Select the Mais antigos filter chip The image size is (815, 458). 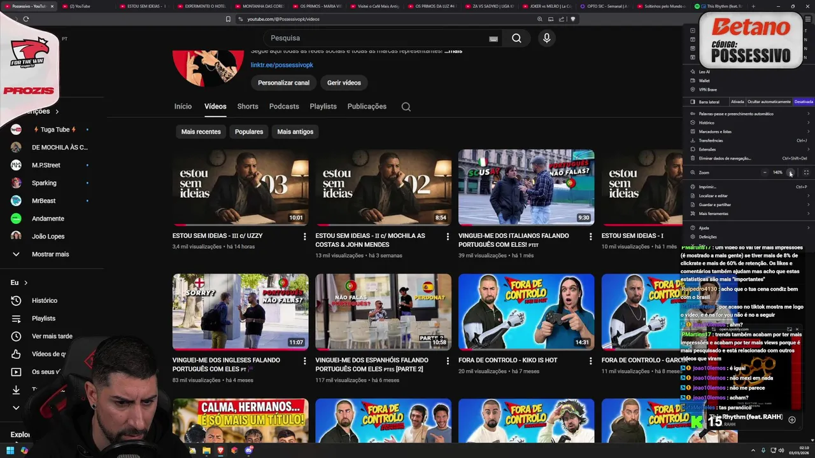295,132
